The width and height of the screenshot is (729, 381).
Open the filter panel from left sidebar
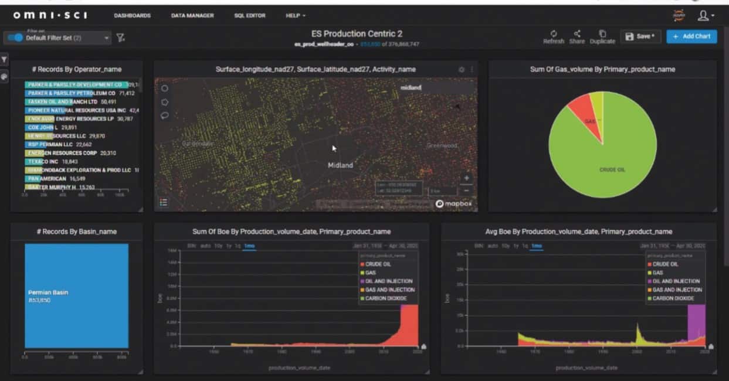pos(5,60)
